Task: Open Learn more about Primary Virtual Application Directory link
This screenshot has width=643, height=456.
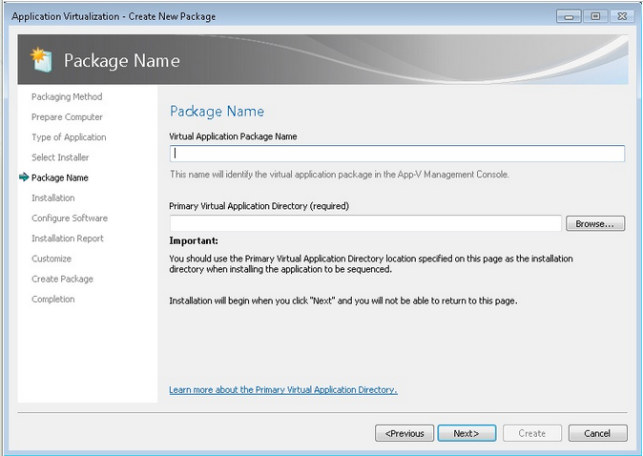Action: pos(282,390)
